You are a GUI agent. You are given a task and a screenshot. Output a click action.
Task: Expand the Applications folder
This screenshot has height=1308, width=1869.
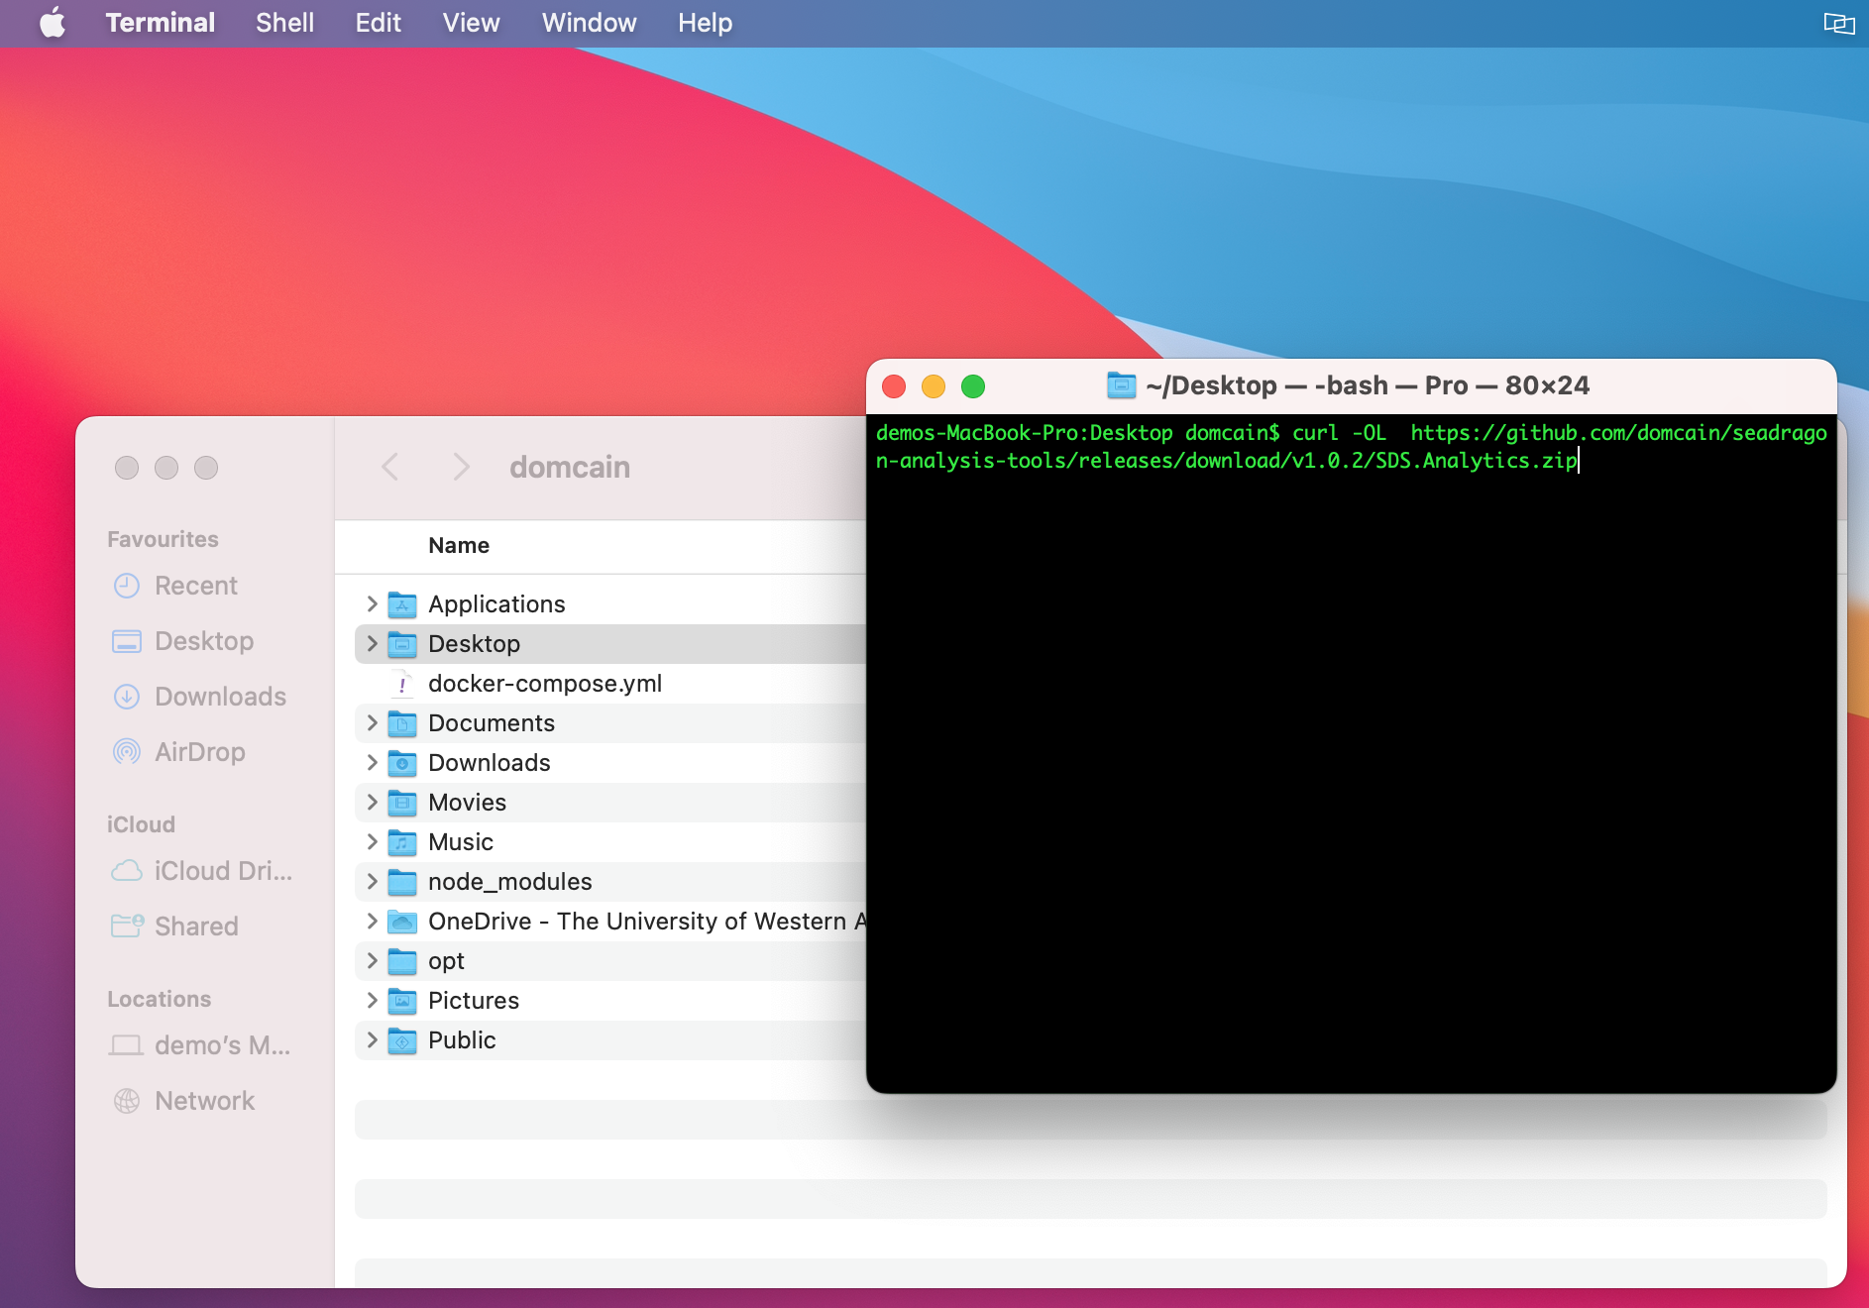coord(372,603)
